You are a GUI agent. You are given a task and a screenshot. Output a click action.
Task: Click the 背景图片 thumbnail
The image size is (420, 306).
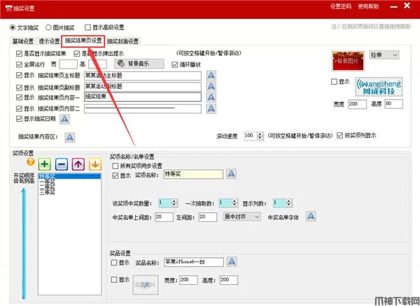[348, 61]
